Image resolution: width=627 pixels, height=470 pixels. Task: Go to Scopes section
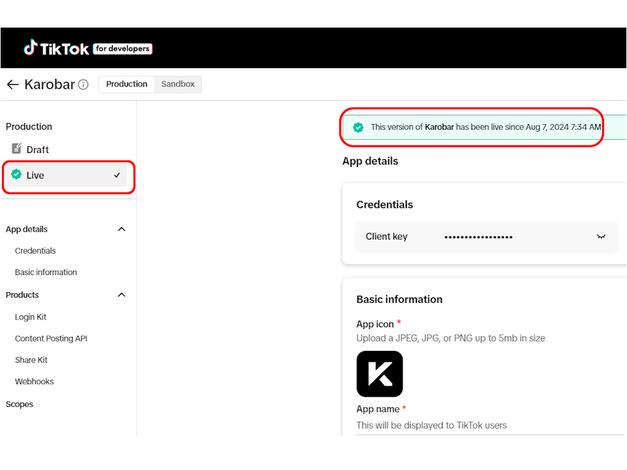[19, 404]
